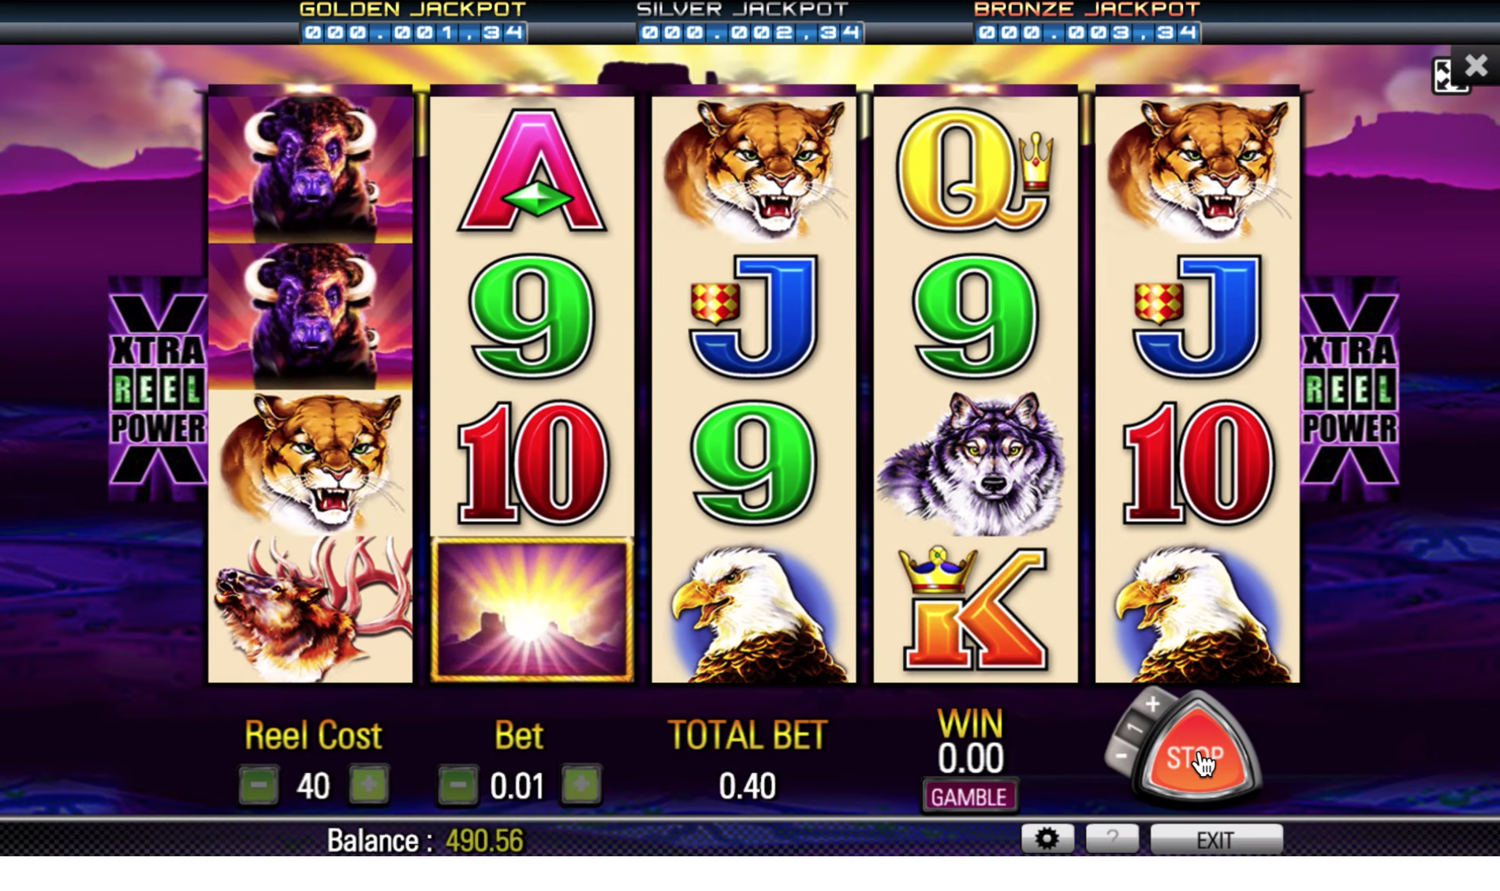
Task: Open settings with the gear icon
Action: click(x=1047, y=839)
